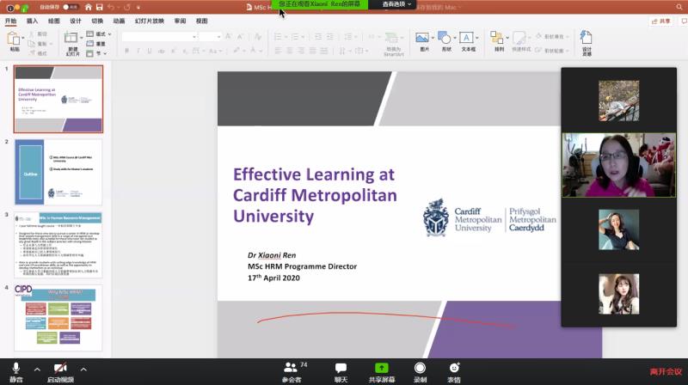Open the Section dropdown in ribbon

(x=96, y=53)
